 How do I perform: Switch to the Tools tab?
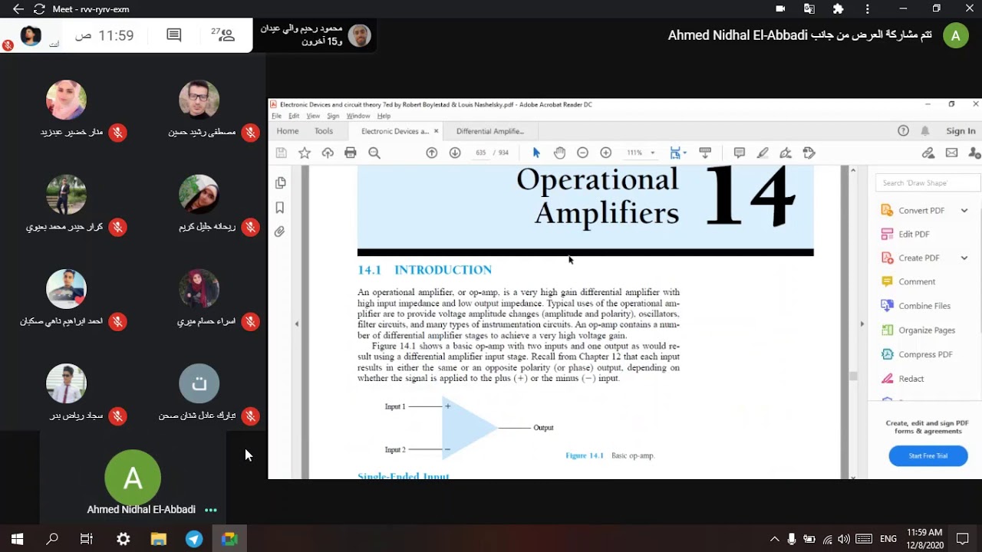(x=324, y=131)
